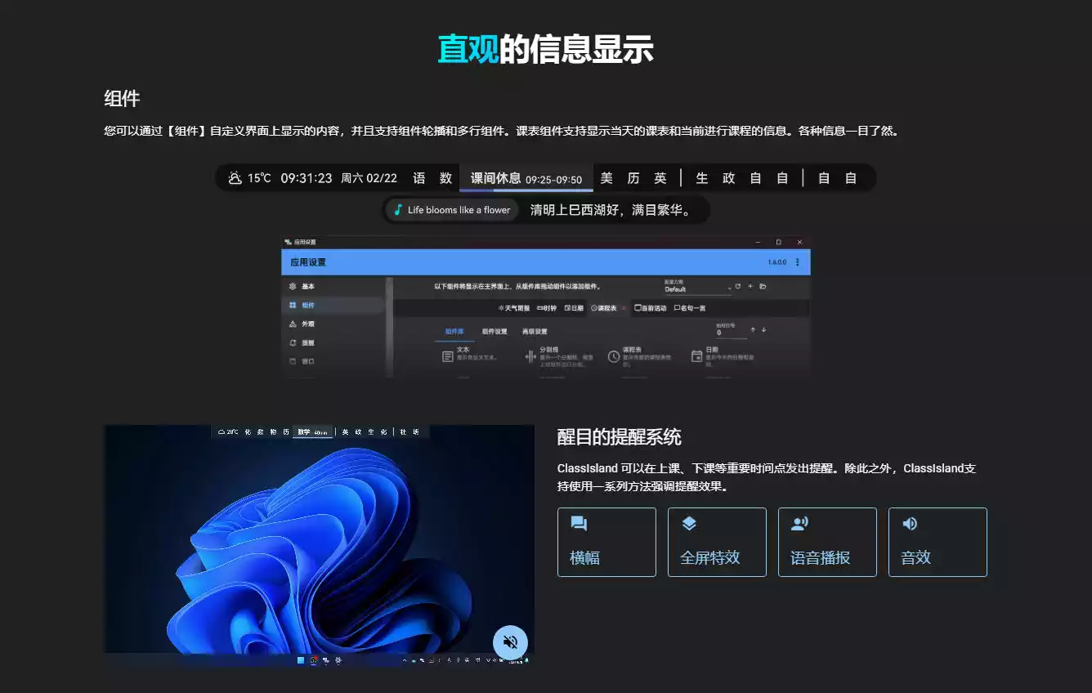Switch to the 组件库 tab
The width and height of the screenshot is (1092, 693).
click(x=454, y=332)
